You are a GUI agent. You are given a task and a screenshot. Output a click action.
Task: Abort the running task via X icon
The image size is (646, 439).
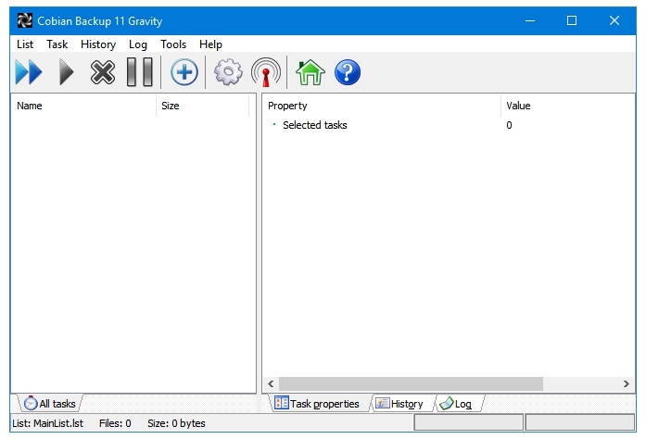(x=103, y=72)
